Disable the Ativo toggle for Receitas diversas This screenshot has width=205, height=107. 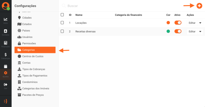(178, 31)
